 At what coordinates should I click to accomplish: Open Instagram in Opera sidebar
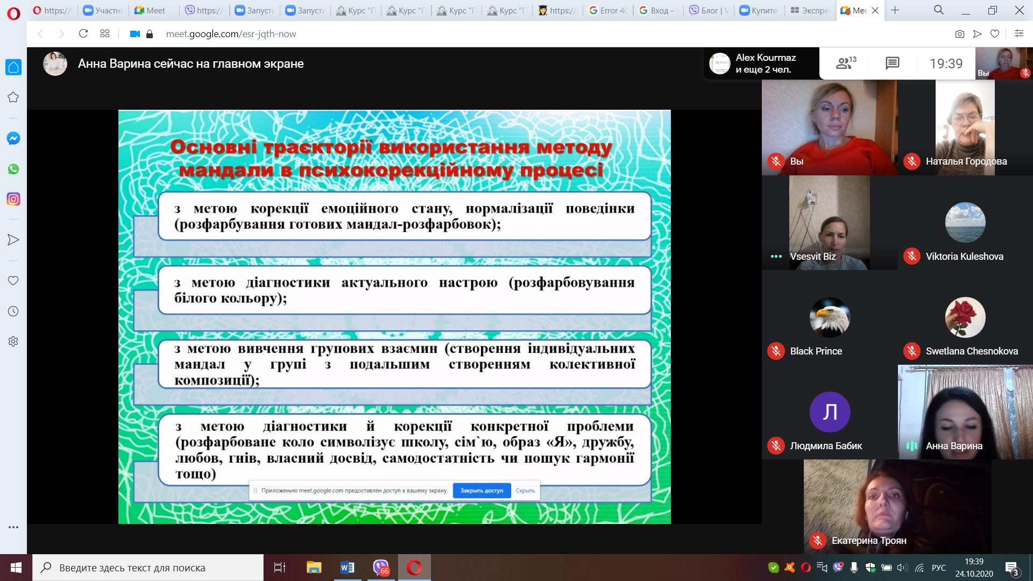pyautogui.click(x=13, y=199)
